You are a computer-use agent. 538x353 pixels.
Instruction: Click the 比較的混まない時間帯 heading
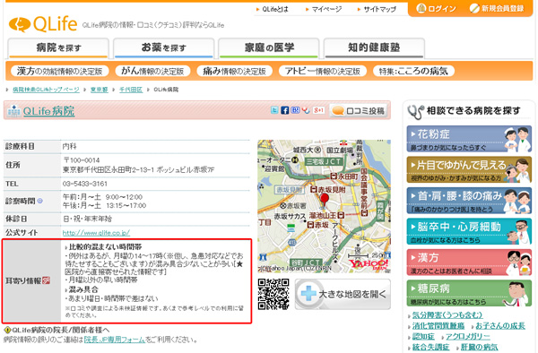(105, 246)
